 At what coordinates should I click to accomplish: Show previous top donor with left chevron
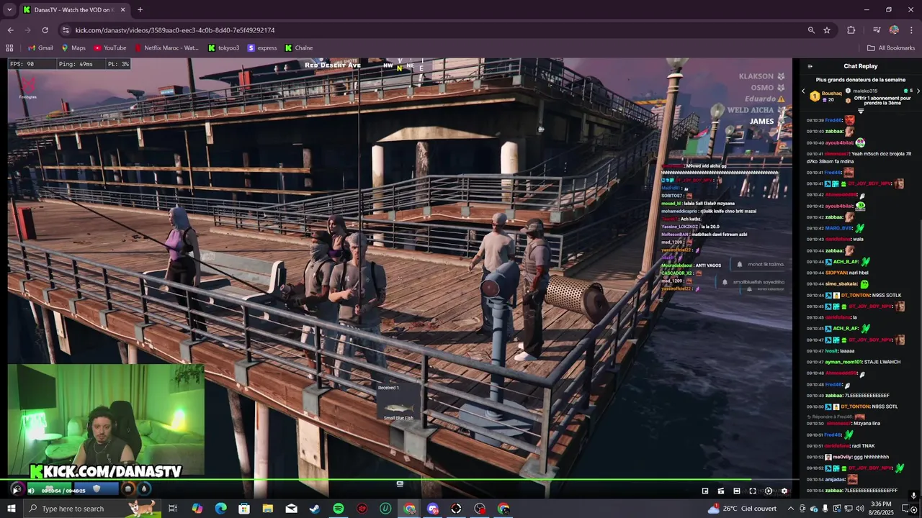(x=803, y=91)
